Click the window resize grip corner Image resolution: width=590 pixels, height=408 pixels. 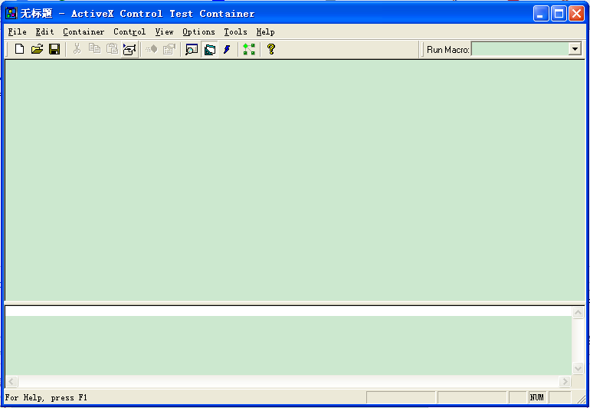tap(581, 399)
